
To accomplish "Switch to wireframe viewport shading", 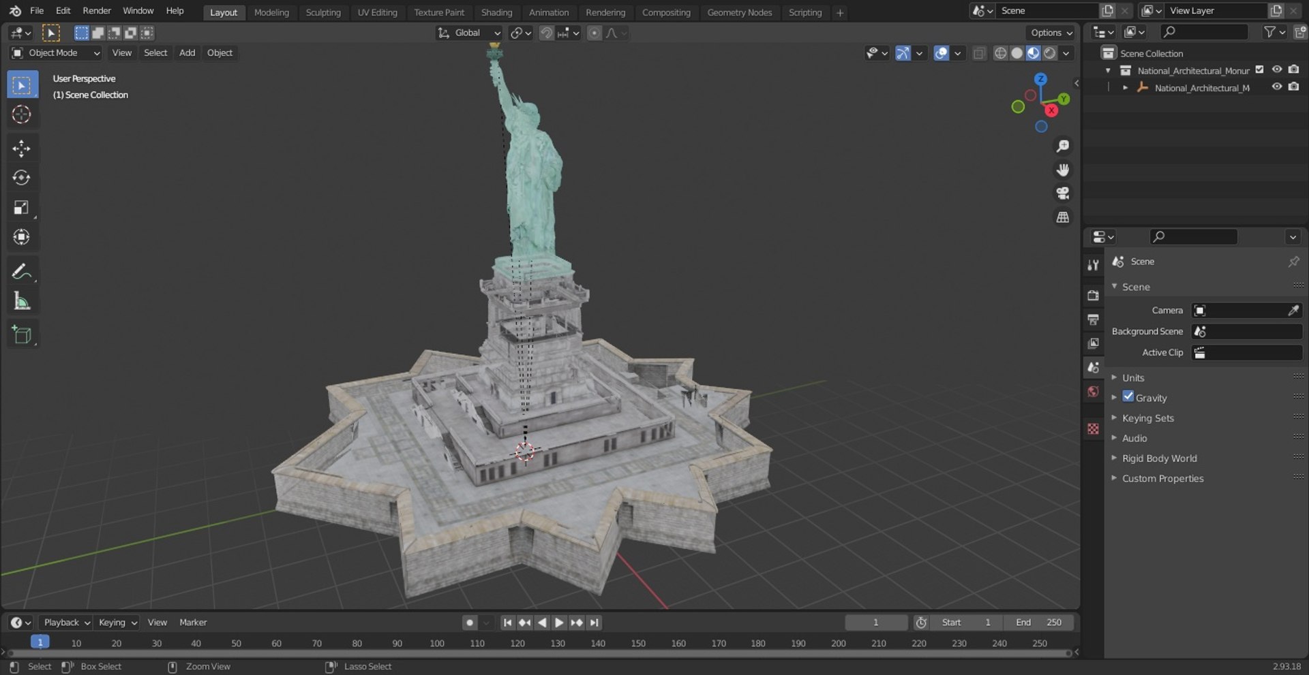I will point(1000,53).
